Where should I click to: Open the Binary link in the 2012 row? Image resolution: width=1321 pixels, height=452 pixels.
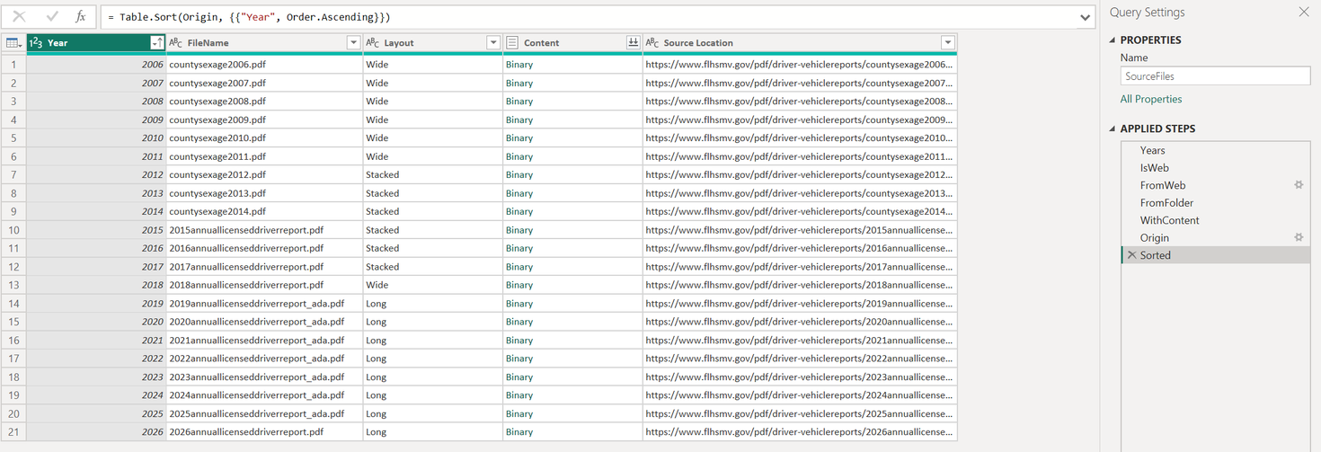(x=519, y=174)
